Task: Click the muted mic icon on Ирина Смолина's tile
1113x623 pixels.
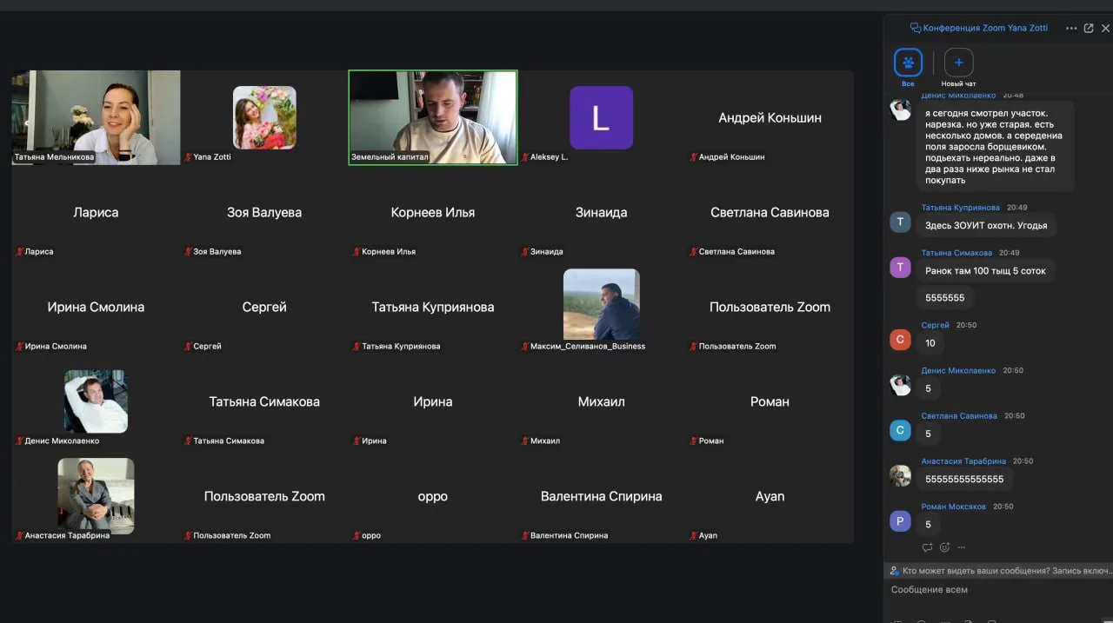Action: pyautogui.click(x=19, y=347)
